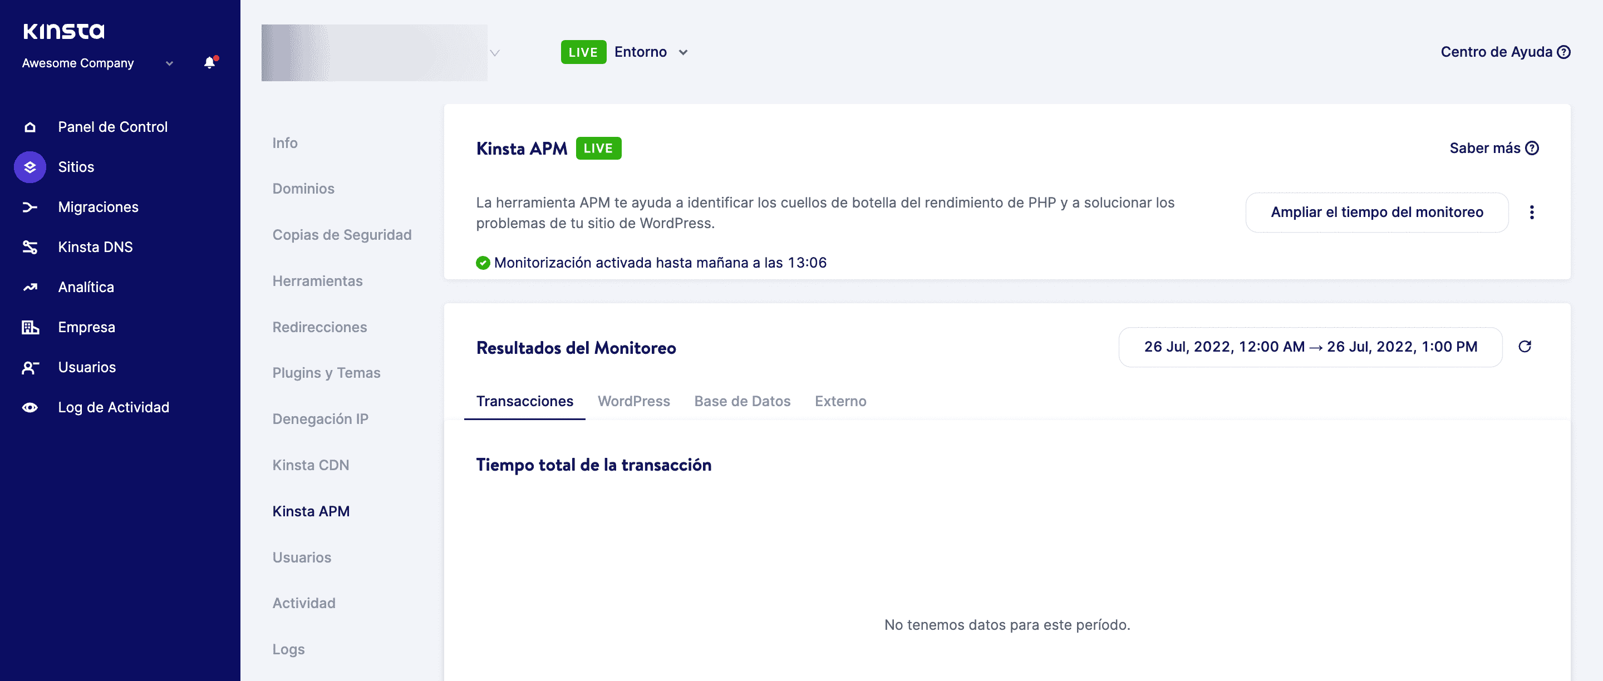
Task: Click the Panel de Control home icon
Action: click(x=30, y=127)
